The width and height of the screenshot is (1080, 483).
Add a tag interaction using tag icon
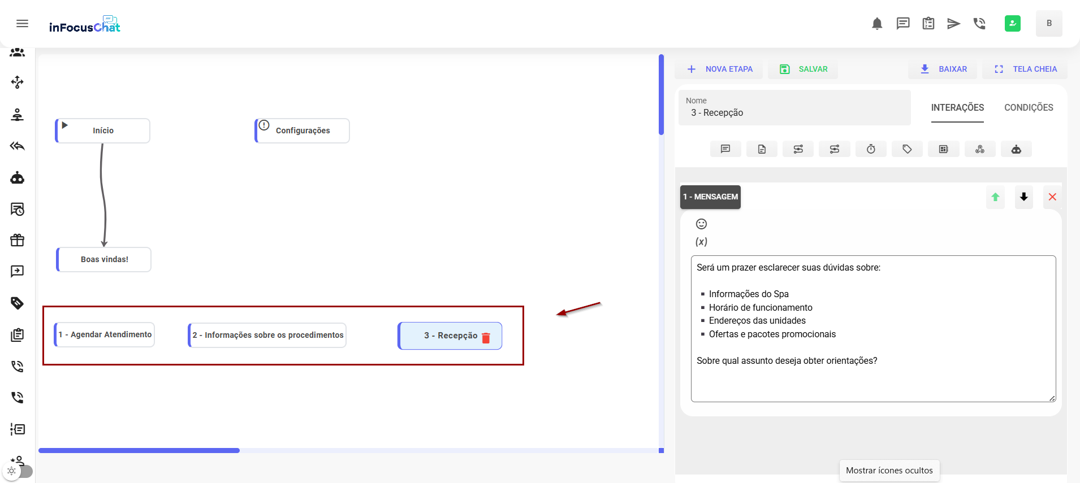pos(907,149)
